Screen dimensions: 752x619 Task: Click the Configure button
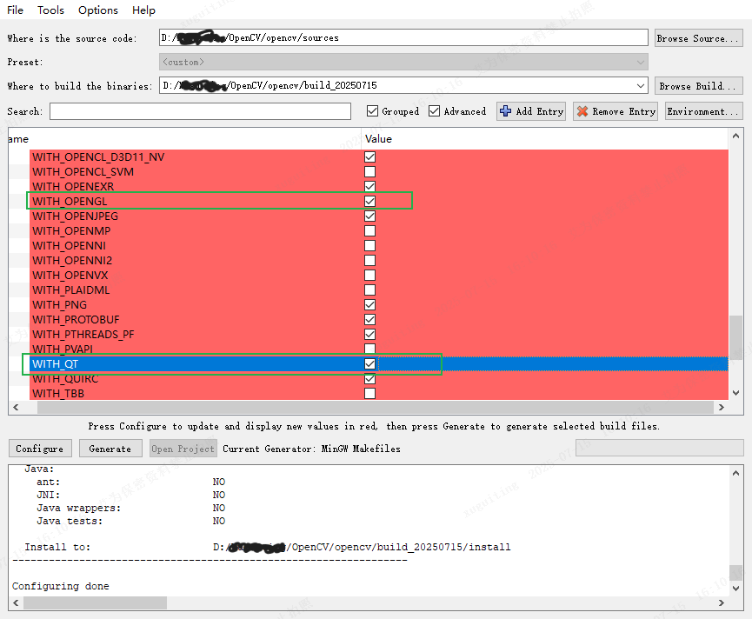coord(40,449)
